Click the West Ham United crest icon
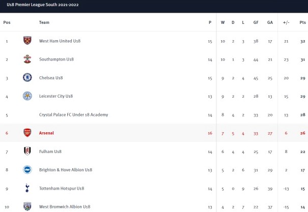The width and height of the screenshot is (308, 212). pyautogui.click(x=27, y=40)
